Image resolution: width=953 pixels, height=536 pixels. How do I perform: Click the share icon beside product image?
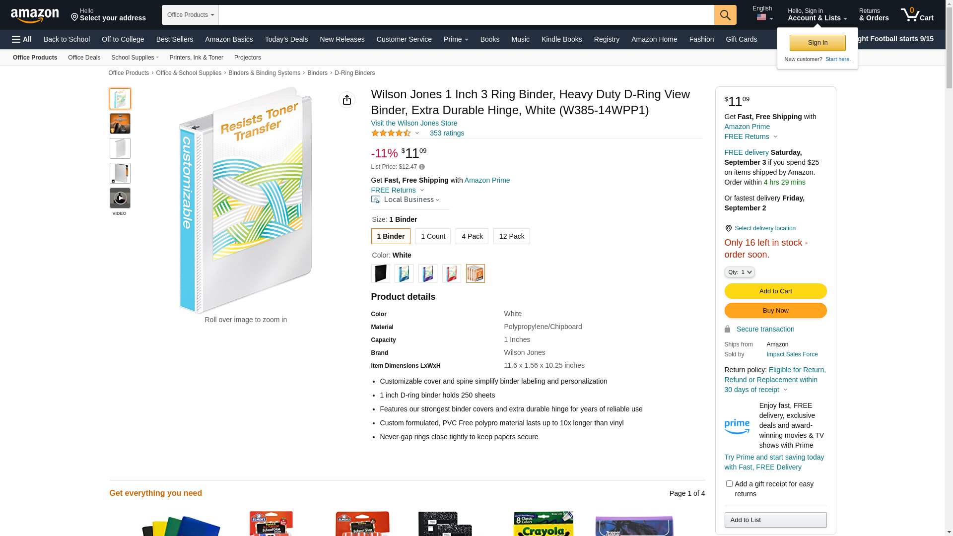[x=347, y=100]
